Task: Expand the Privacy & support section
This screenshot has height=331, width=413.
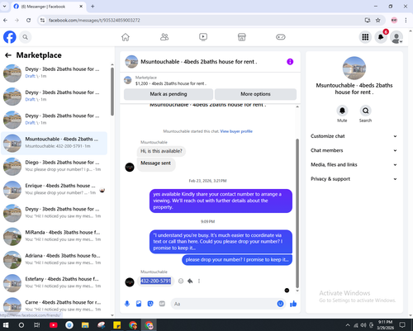Action: (x=354, y=179)
